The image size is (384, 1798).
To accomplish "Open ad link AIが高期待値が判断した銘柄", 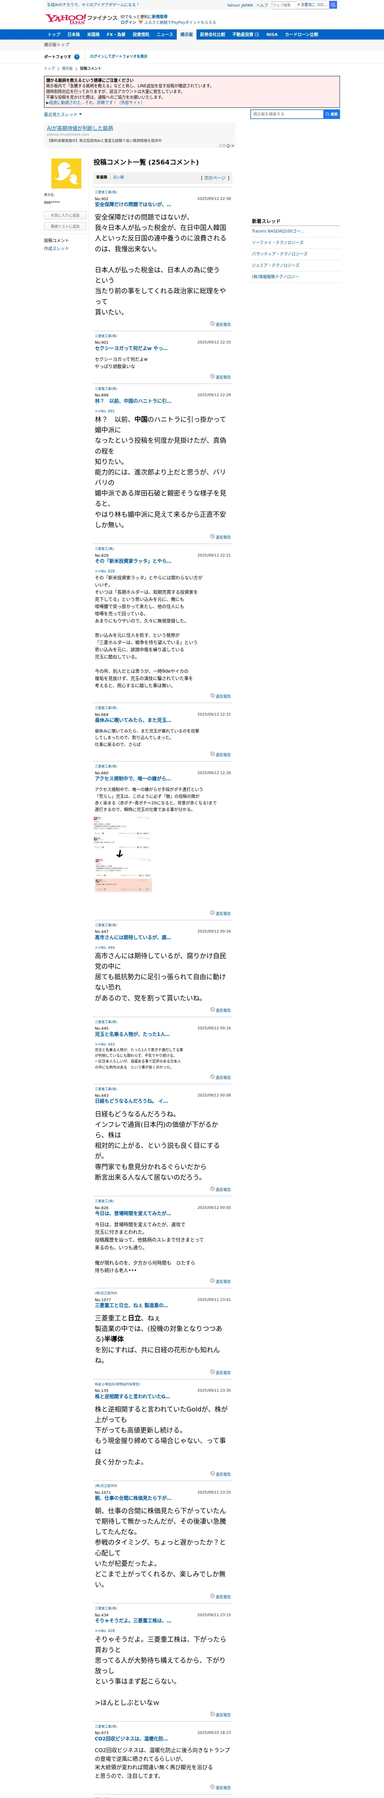I will point(80,129).
